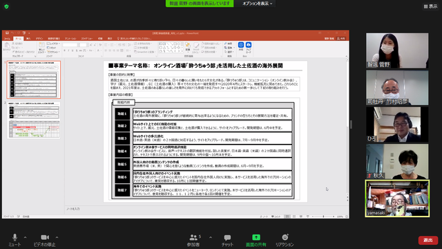Select the masked woman's video tile

[397, 50]
